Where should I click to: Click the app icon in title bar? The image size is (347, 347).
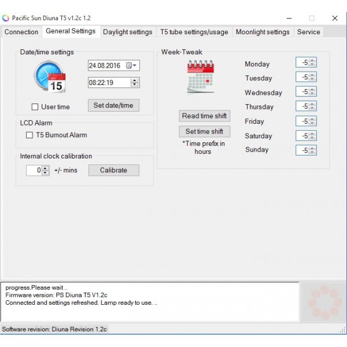tap(6, 18)
